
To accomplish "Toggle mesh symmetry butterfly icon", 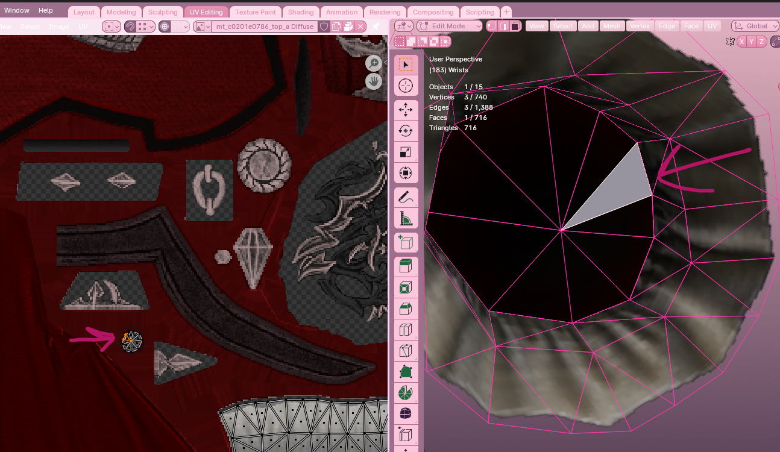I will (730, 42).
